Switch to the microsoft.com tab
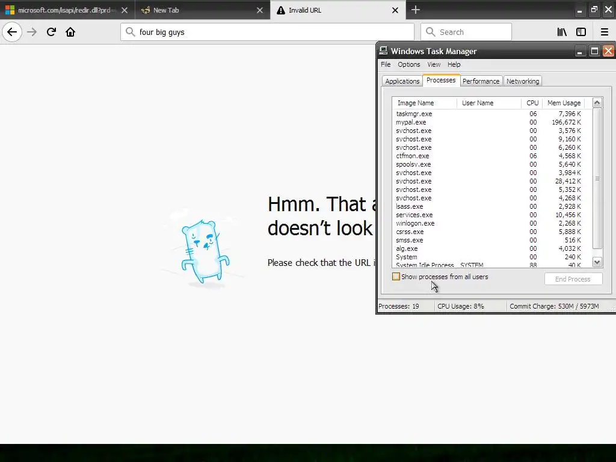Viewport: 616px width, 462px height. pyautogui.click(x=67, y=10)
